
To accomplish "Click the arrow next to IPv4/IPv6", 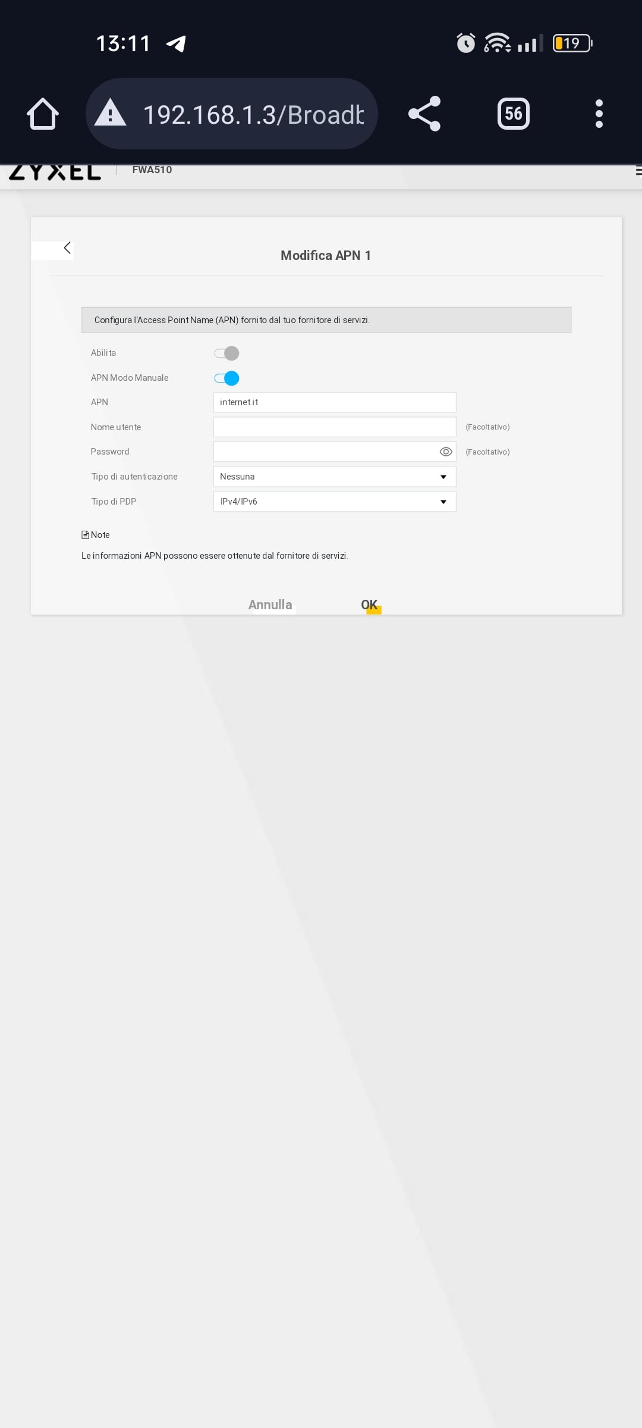I will pyautogui.click(x=443, y=502).
